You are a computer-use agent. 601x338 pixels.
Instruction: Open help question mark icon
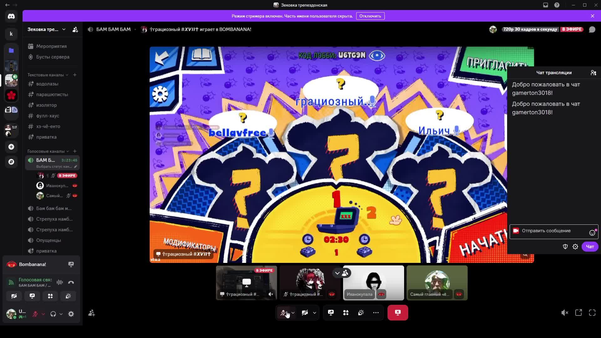(x=557, y=5)
